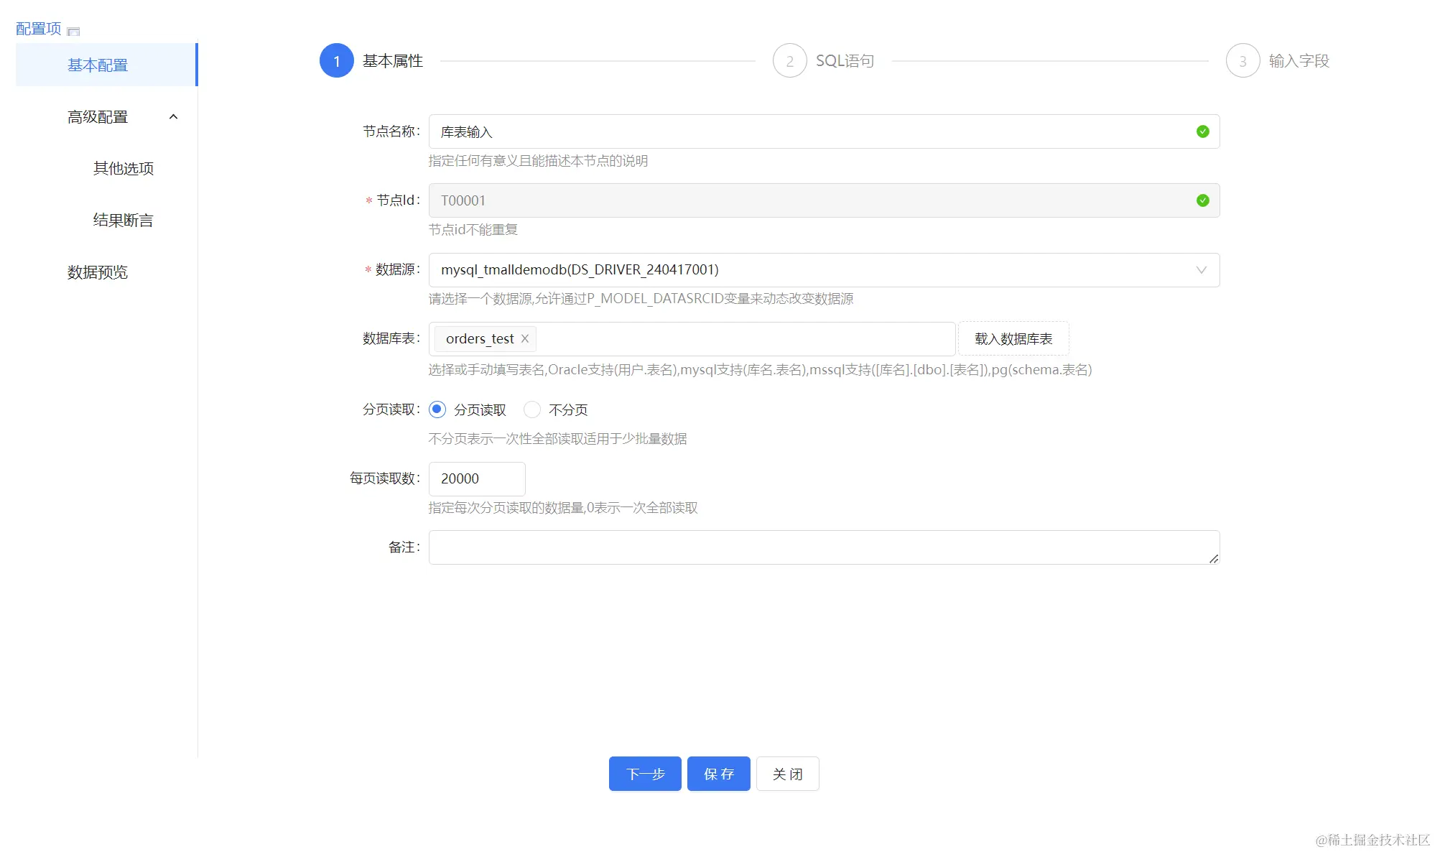Collapse the 高级配置 menu chevron
The image size is (1435, 852).
[x=173, y=117]
